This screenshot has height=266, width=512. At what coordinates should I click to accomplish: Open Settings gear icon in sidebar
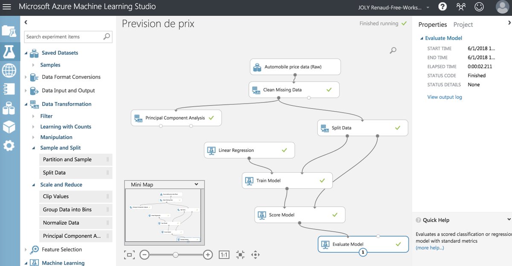click(9, 146)
